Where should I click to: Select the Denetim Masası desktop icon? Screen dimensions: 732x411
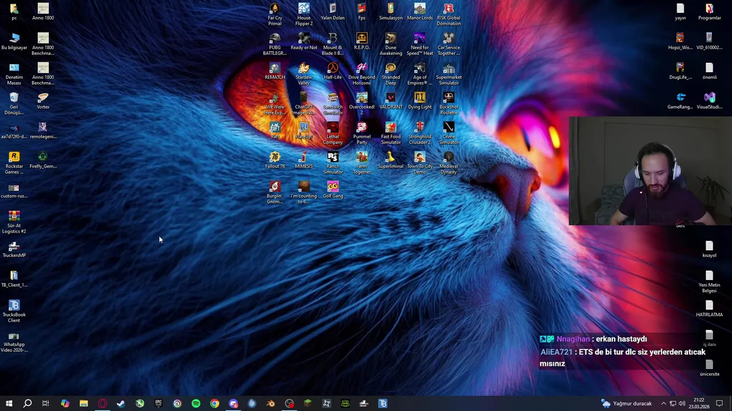tap(14, 74)
